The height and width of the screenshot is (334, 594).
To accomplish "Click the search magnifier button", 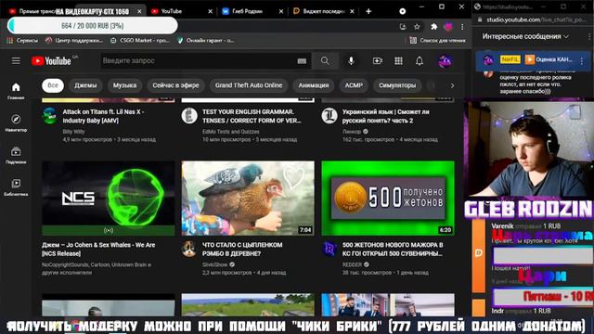I will [x=325, y=60].
